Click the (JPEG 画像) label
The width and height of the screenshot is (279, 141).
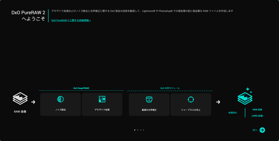click(x=257, y=116)
